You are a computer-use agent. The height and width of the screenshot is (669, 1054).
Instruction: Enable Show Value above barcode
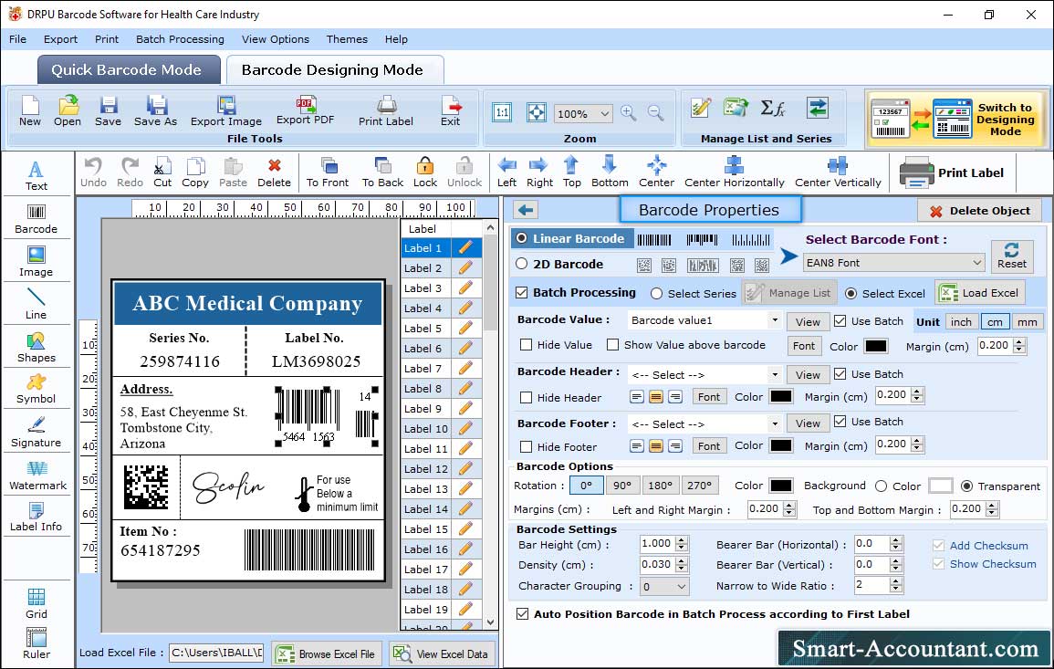(x=612, y=344)
